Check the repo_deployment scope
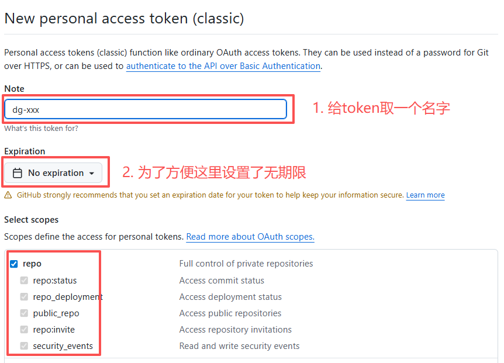Image resolution: width=504 pixels, height=363 pixels. [24, 296]
